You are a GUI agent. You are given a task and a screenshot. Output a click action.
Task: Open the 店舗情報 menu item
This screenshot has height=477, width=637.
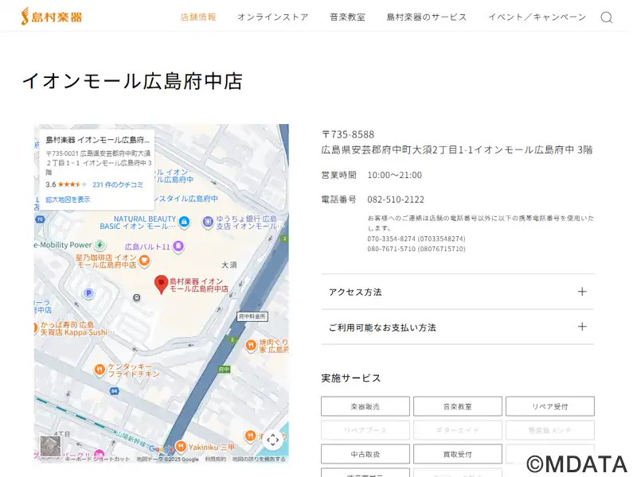tap(198, 17)
